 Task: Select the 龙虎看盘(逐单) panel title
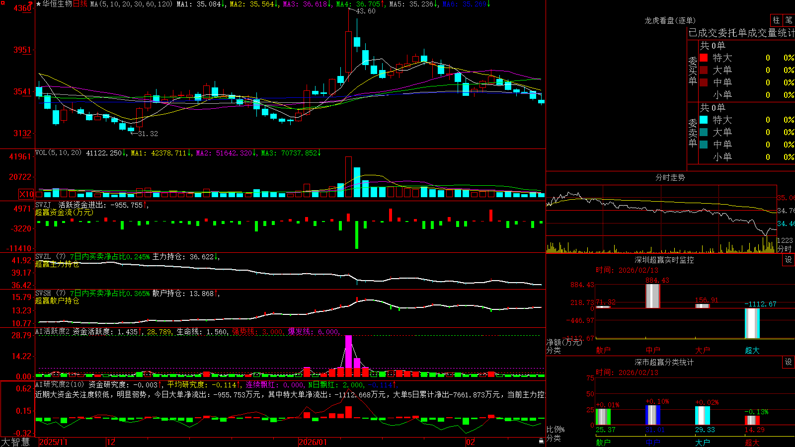(670, 20)
